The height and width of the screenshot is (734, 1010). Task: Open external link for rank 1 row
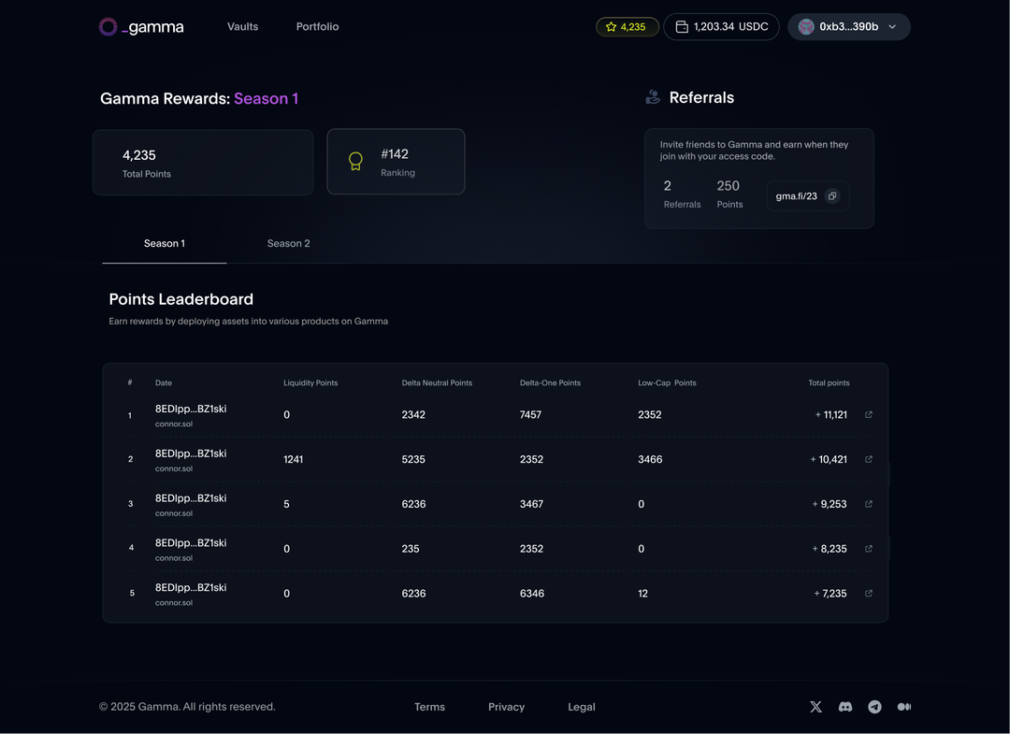tap(868, 414)
